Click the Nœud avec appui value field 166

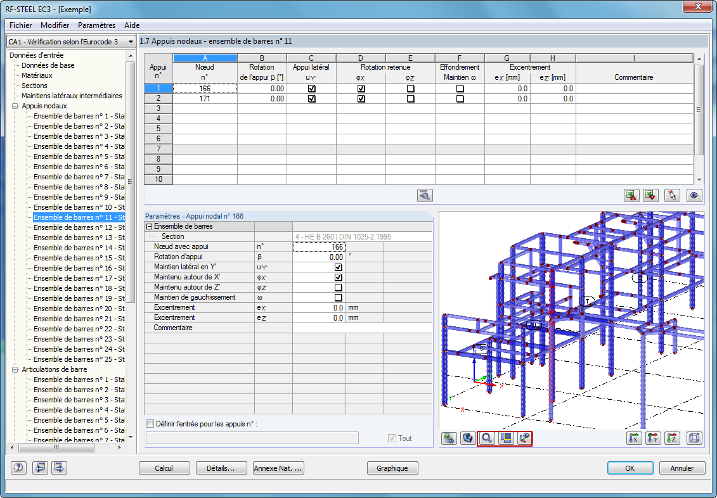319,246
